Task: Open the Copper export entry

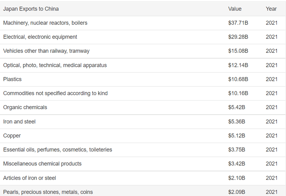Action: tap(12, 136)
